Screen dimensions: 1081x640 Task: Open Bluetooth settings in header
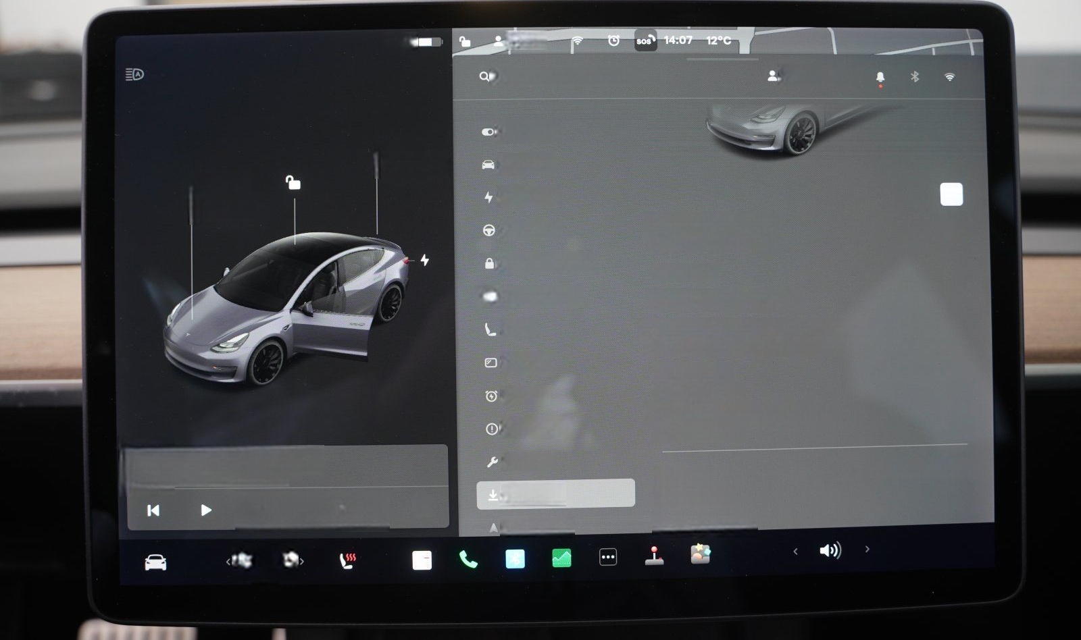tap(915, 76)
